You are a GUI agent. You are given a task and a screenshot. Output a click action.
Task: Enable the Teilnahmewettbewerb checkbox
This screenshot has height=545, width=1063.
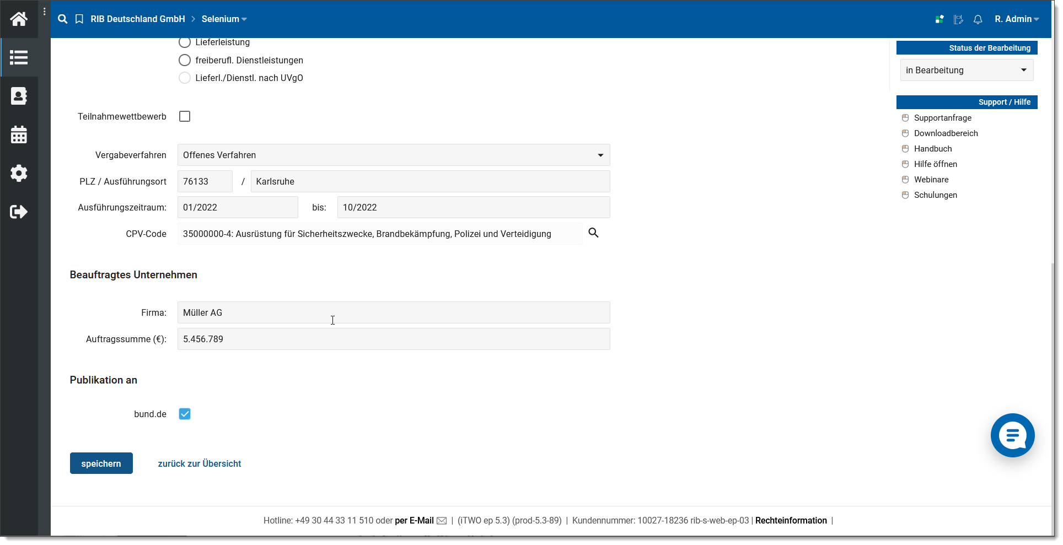point(185,116)
